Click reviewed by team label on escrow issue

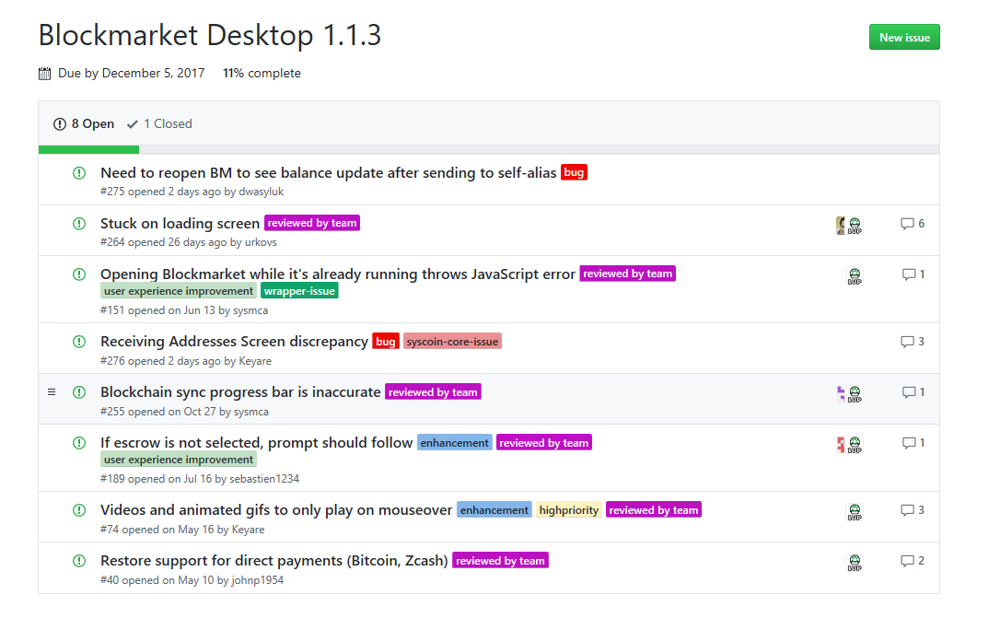(543, 443)
